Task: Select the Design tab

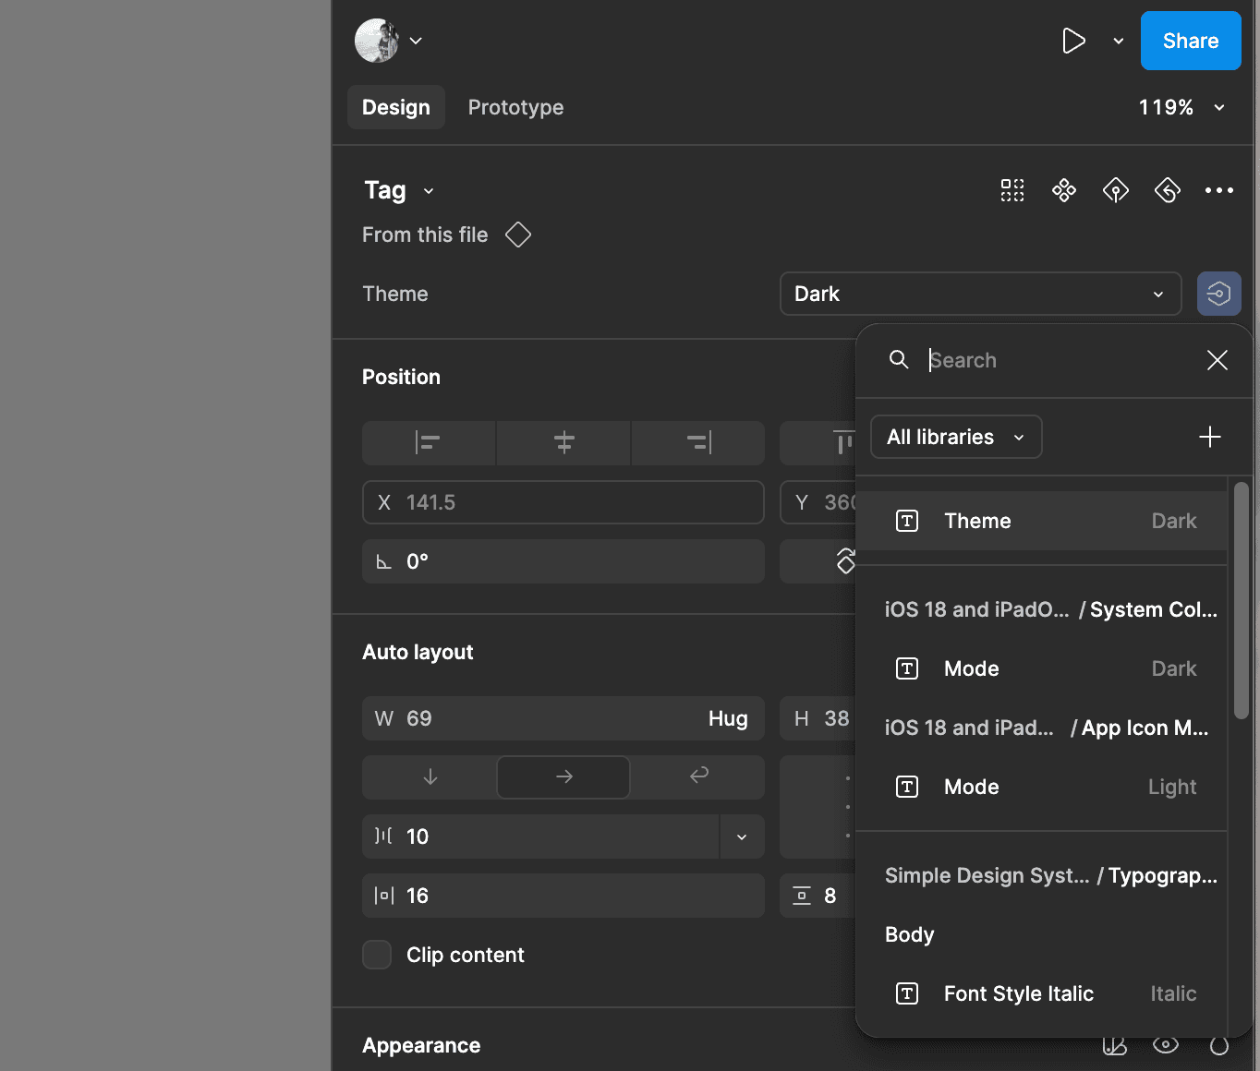Action: pyautogui.click(x=395, y=107)
